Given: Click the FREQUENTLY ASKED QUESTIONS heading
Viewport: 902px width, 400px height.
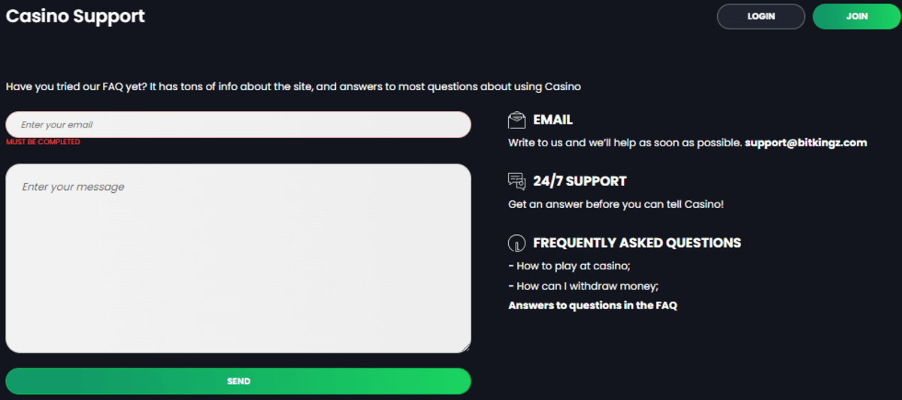Looking at the screenshot, I should [637, 243].
